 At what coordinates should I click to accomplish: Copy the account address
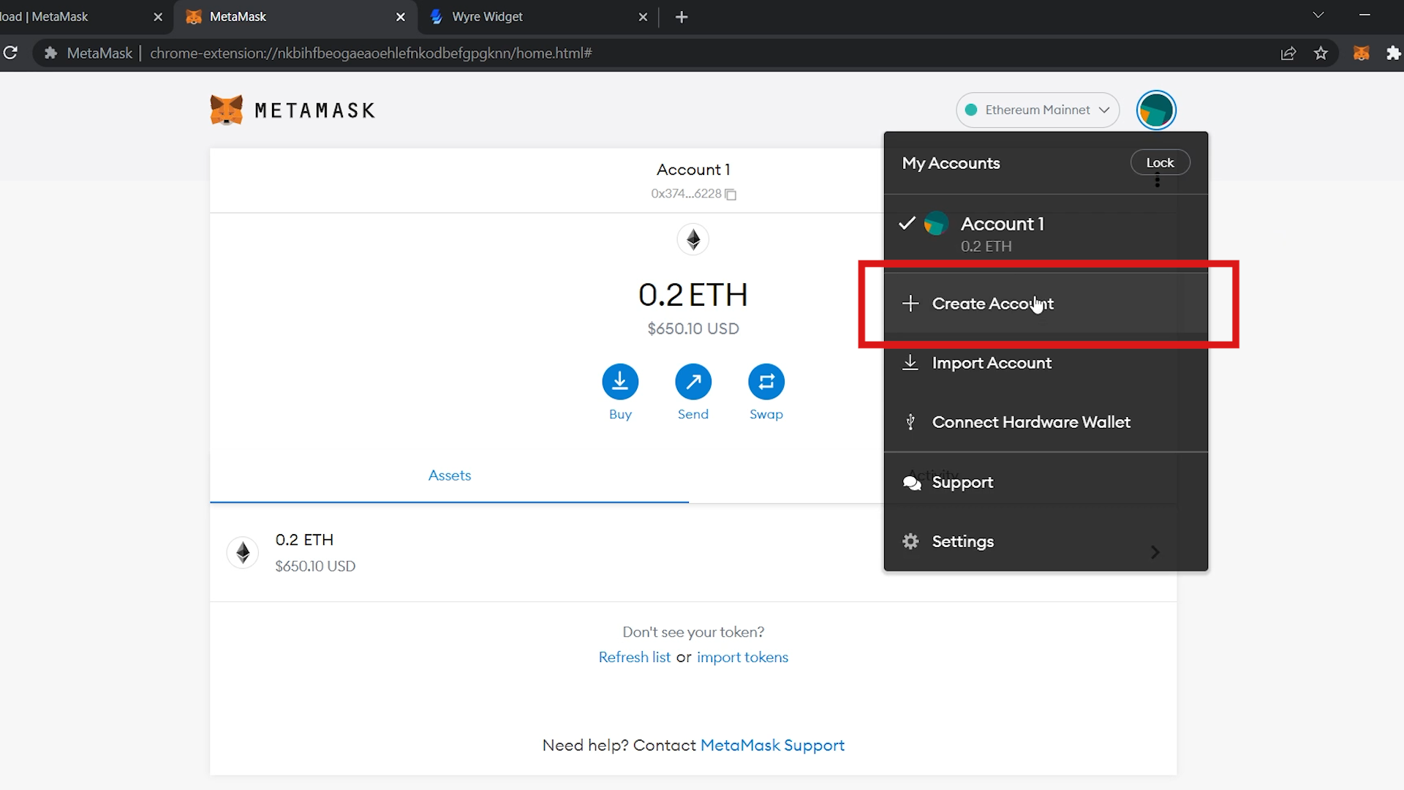730,194
